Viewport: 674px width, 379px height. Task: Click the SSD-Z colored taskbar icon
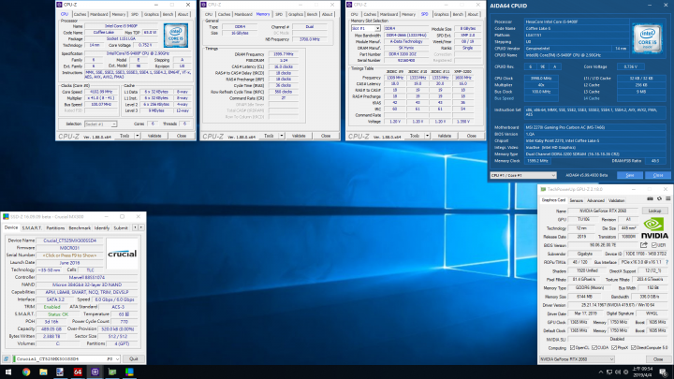coord(129,372)
